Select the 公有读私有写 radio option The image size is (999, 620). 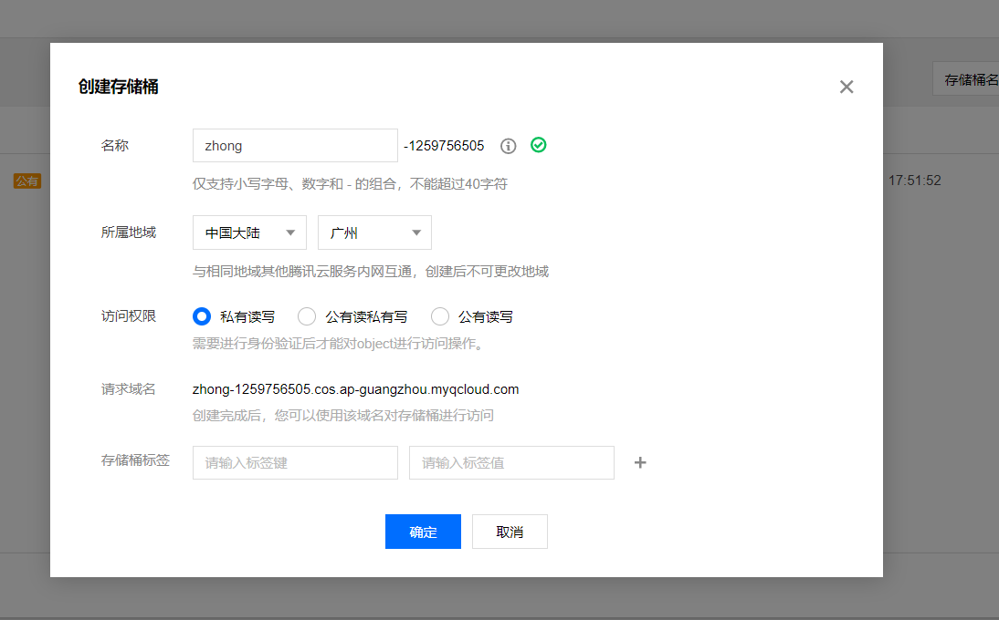[307, 316]
